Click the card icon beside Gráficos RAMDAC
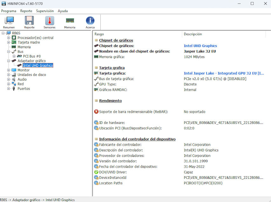 96,90
